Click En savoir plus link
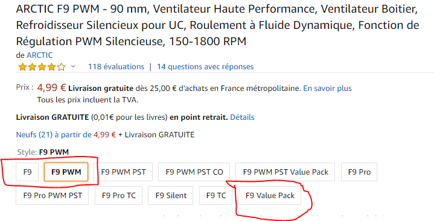Screen dimensions: 434x221 [x=327, y=89]
